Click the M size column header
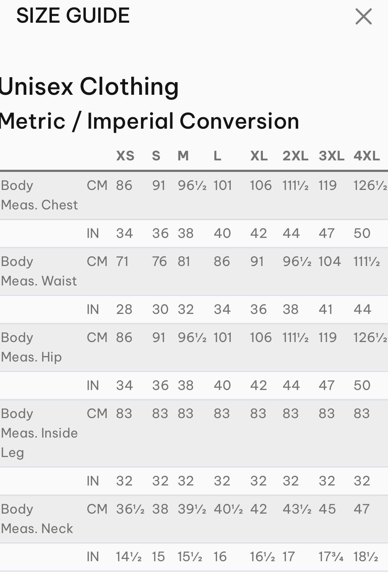The width and height of the screenshot is (388, 572). coord(183,156)
